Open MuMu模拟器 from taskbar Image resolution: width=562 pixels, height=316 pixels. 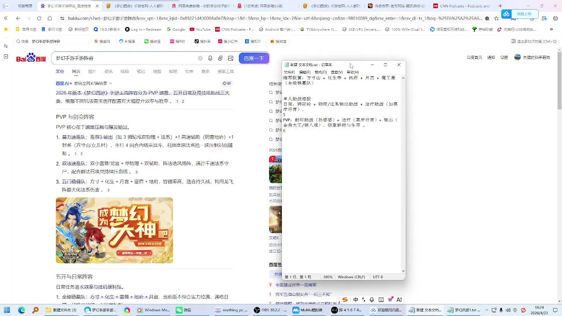pos(308,310)
